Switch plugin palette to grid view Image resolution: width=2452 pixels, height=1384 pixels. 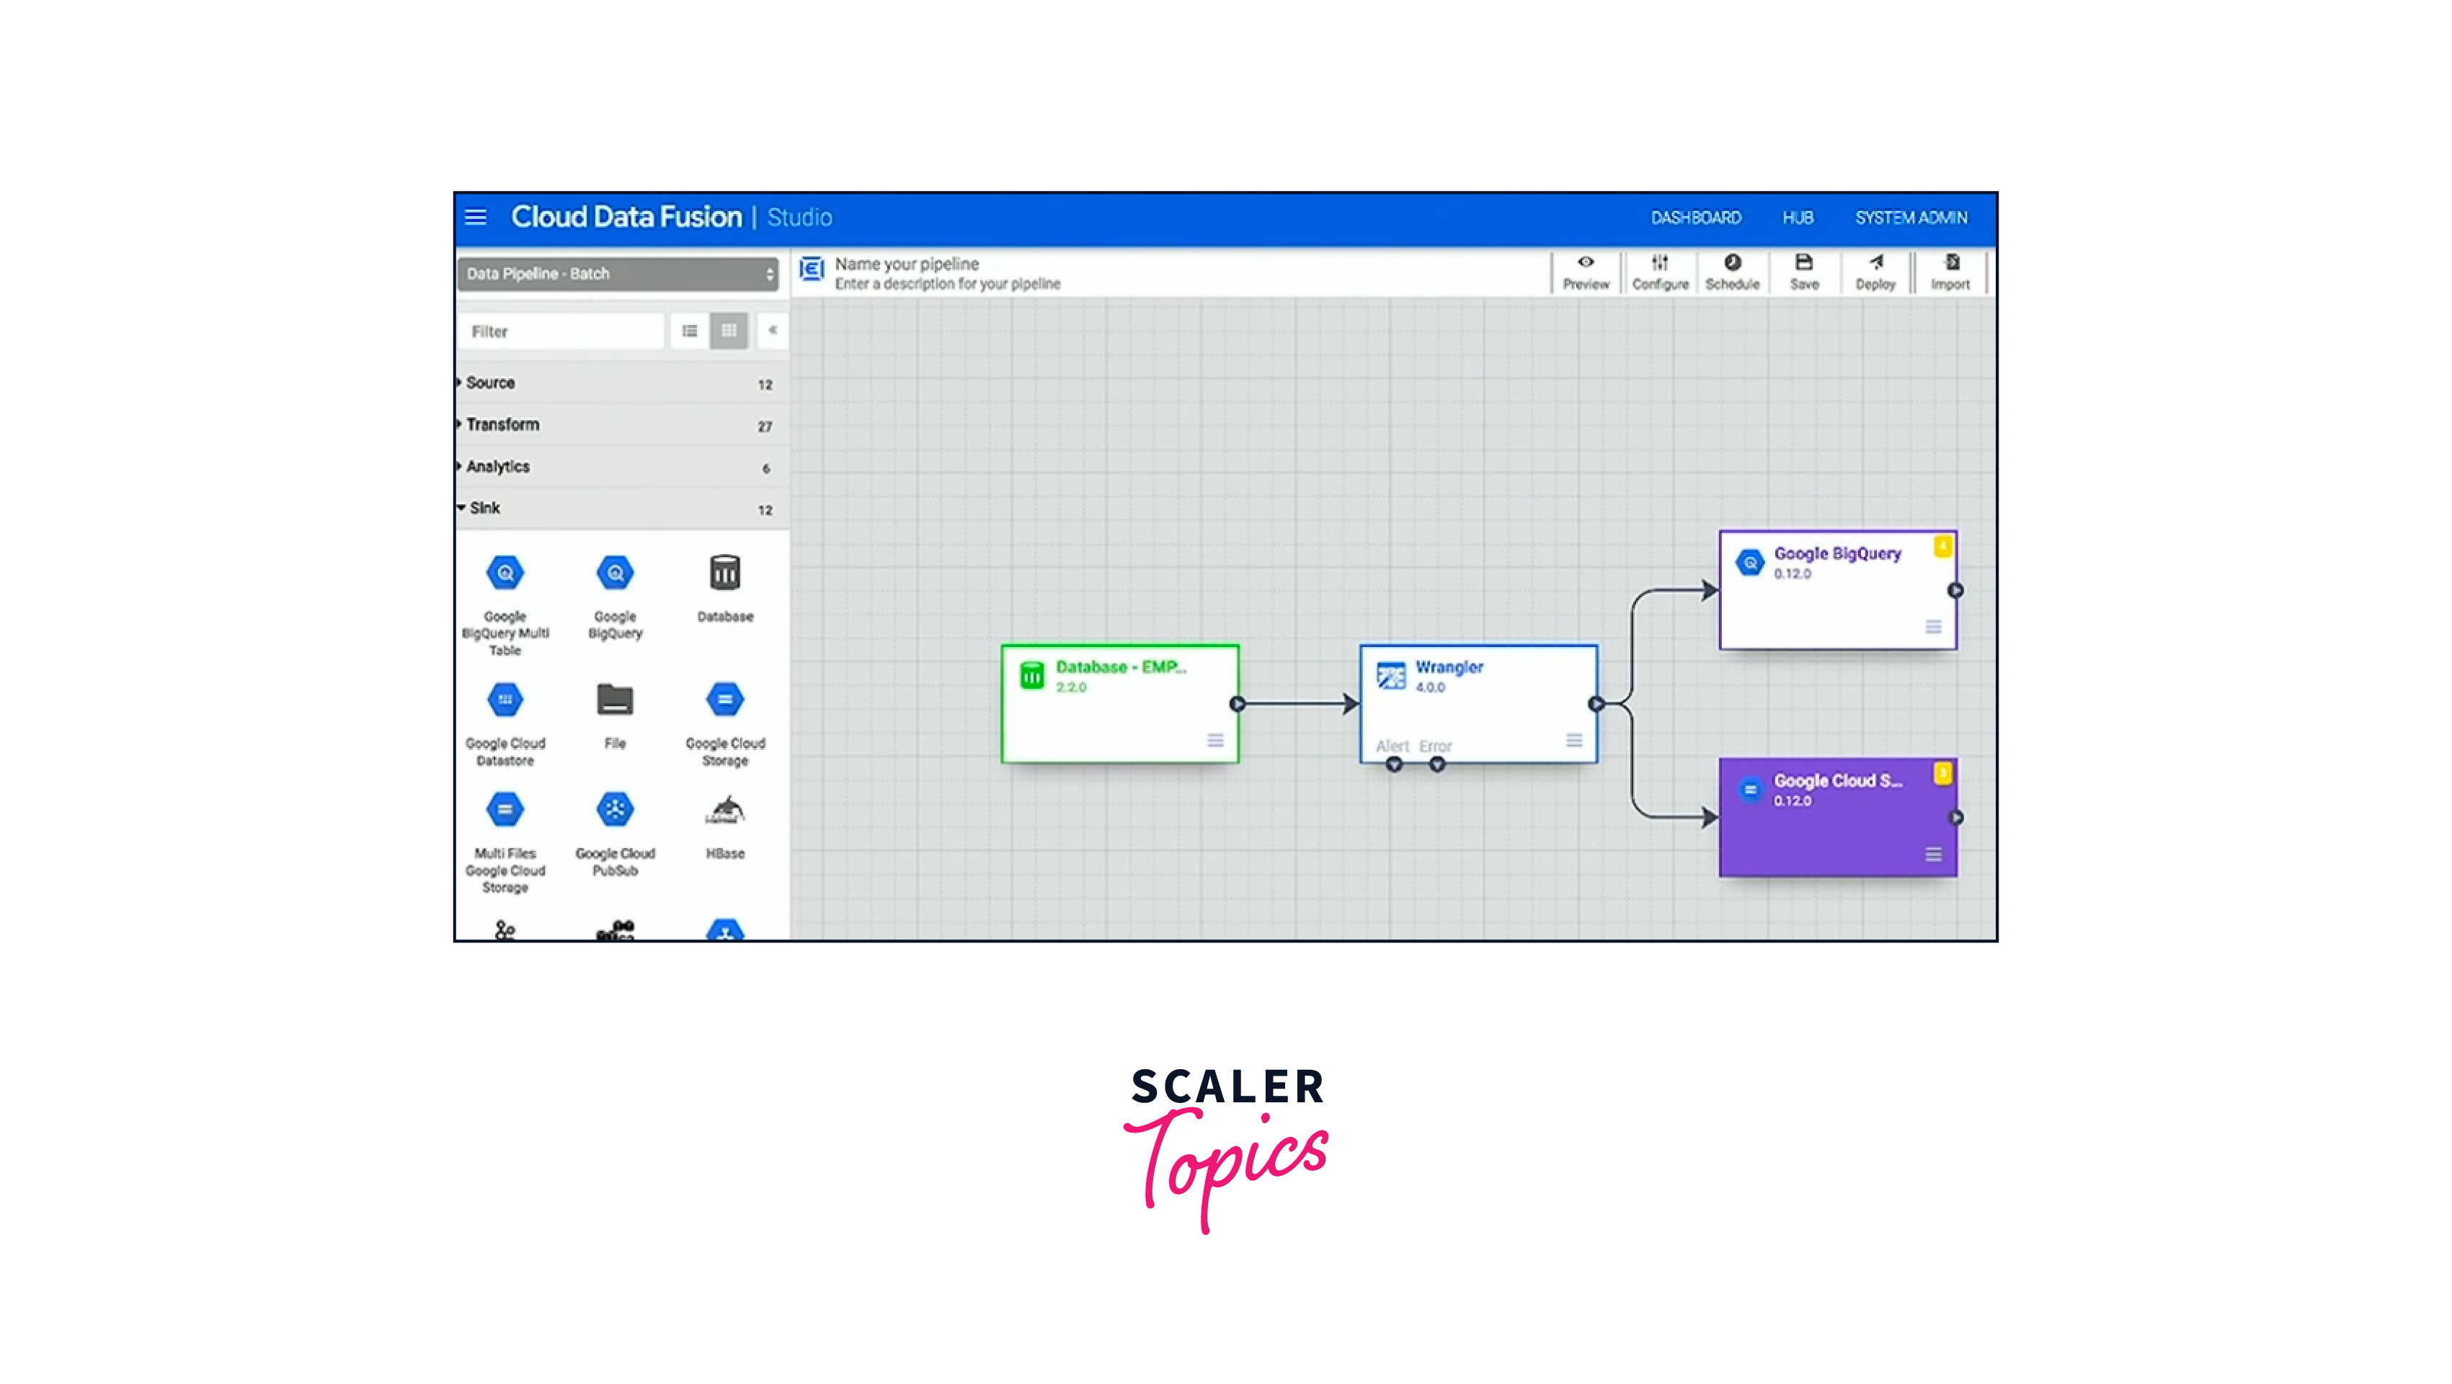pos(729,331)
